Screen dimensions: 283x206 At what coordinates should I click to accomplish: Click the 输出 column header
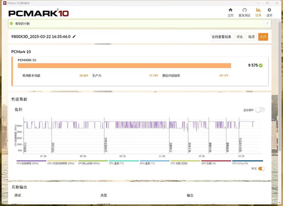(x=190, y=195)
